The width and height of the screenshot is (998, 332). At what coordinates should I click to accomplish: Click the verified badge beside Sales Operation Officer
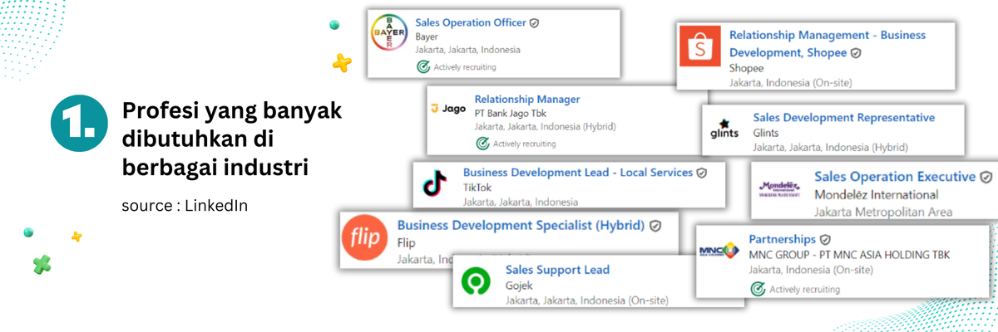click(535, 22)
